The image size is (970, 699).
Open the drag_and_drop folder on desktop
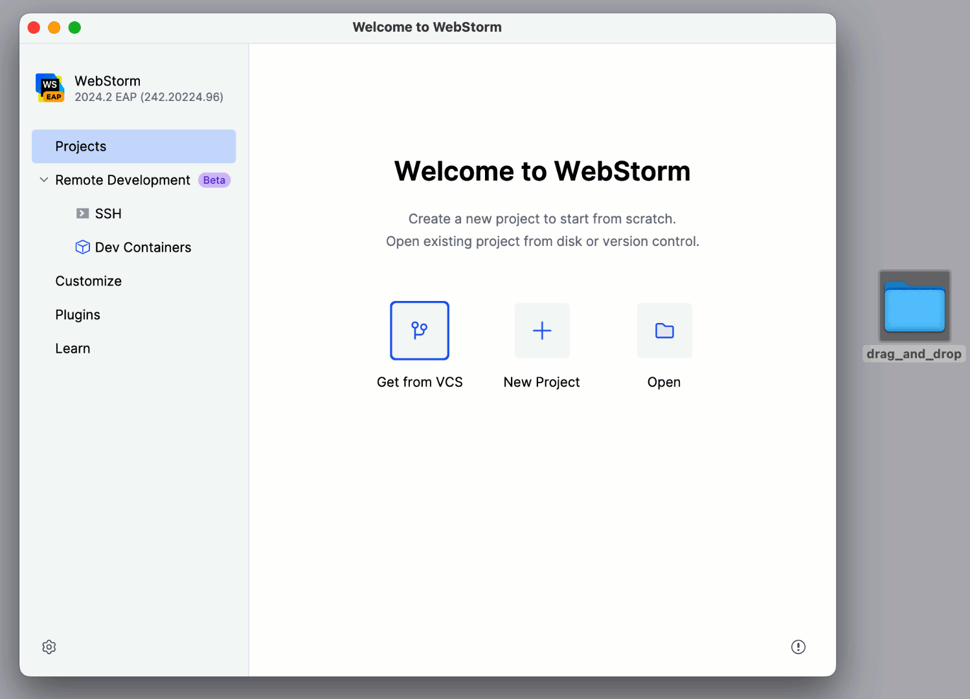[914, 306]
